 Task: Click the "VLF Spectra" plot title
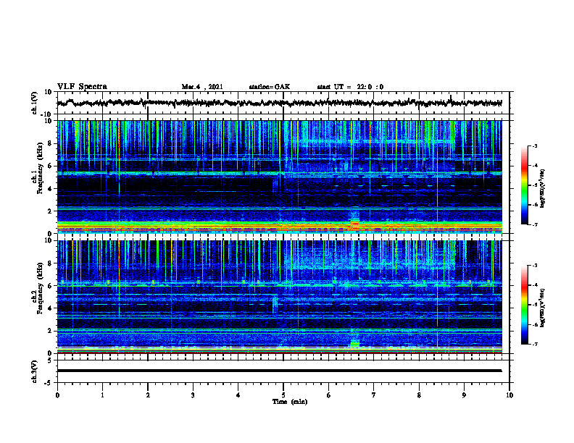83,86
